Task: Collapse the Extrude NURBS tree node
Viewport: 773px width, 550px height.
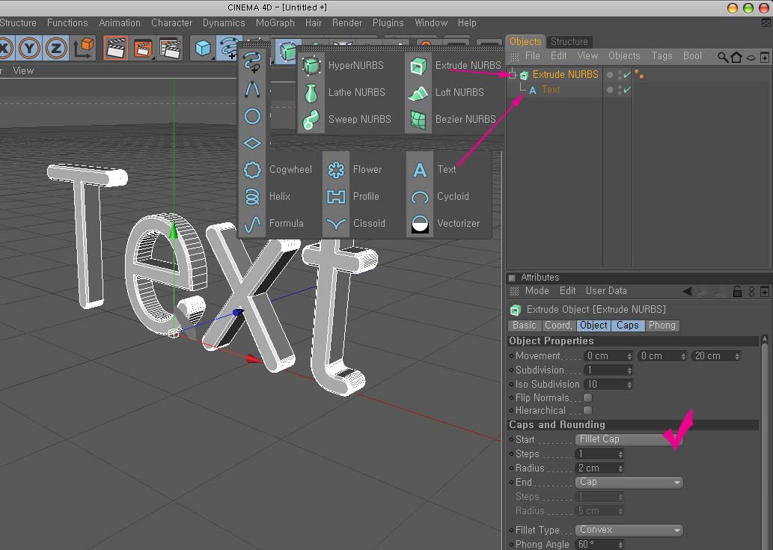Action: [x=512, y=75]
